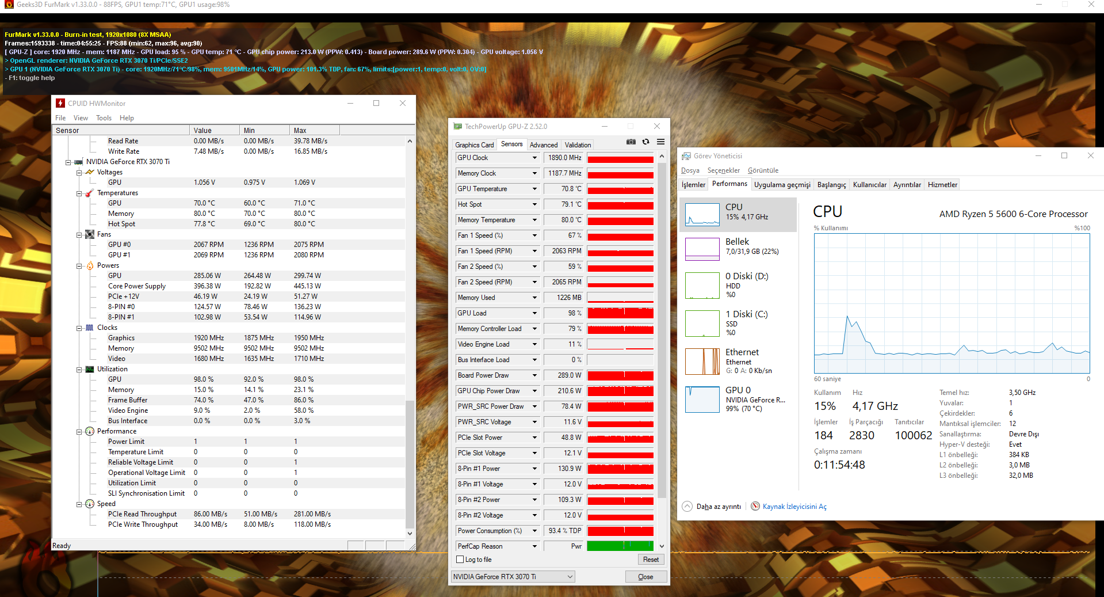Open the HWMonitor Help menu
The height and width of the screenshot is (597, 1104).
pyautogui.click(x=127, y=118)
